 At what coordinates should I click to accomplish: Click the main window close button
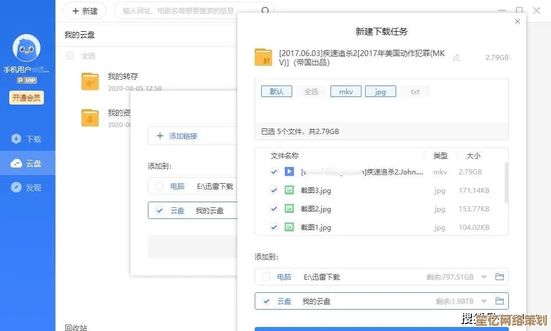tap(537, 10)
